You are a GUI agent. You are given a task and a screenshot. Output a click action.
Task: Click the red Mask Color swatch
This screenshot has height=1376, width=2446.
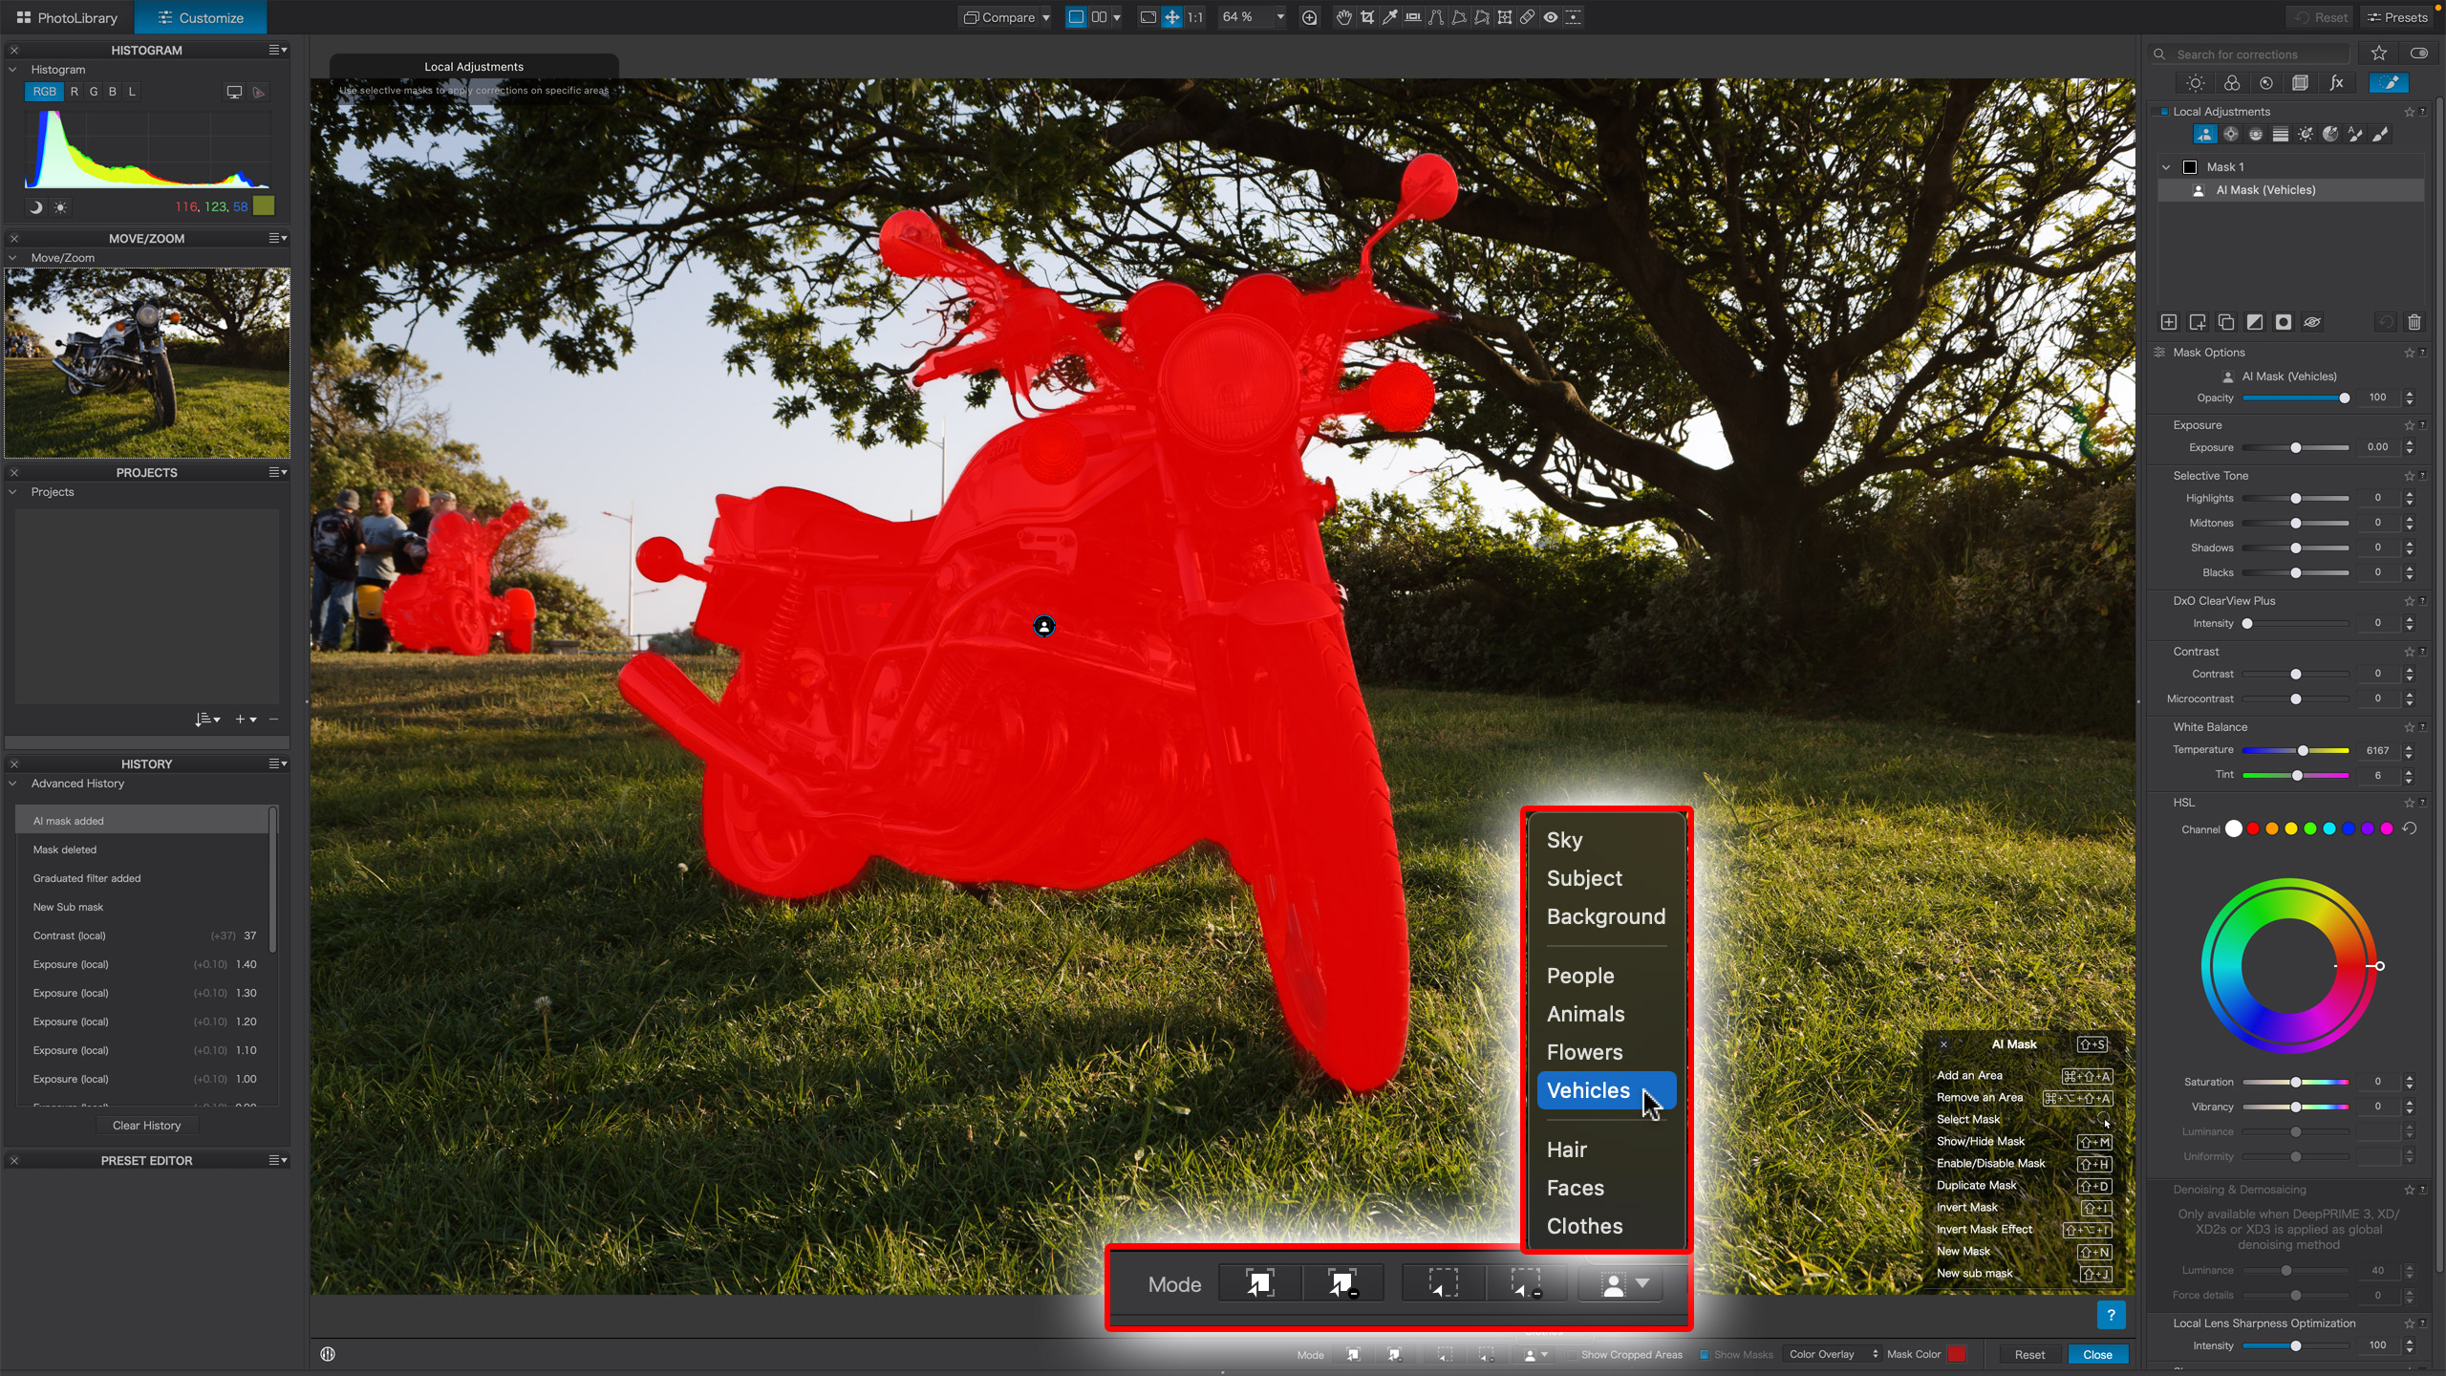(1958, 1354)
